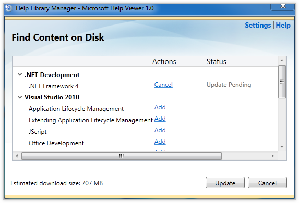Add Application Lifecycle Management content

click(x=160, y=107)
